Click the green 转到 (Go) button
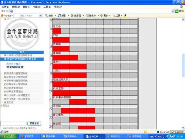 (x=180, y=11)
